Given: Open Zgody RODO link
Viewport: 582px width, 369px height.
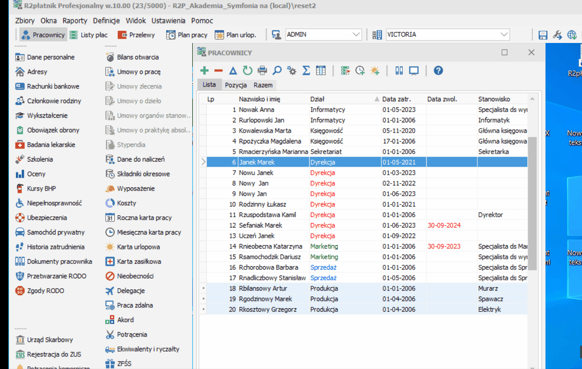Looking at the screenshot, I should (40, 291).
